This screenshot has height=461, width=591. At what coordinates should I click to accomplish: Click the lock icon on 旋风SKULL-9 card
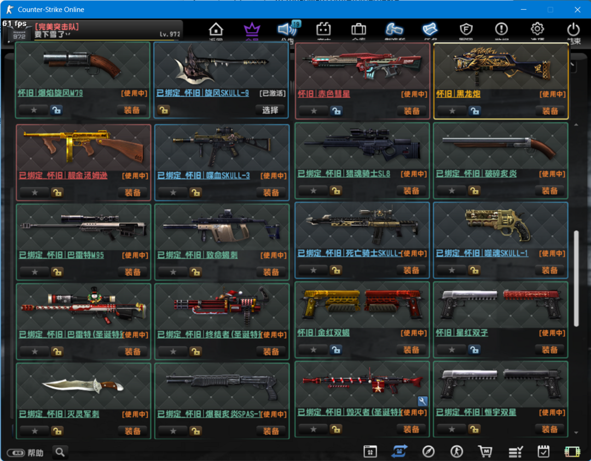164,110
